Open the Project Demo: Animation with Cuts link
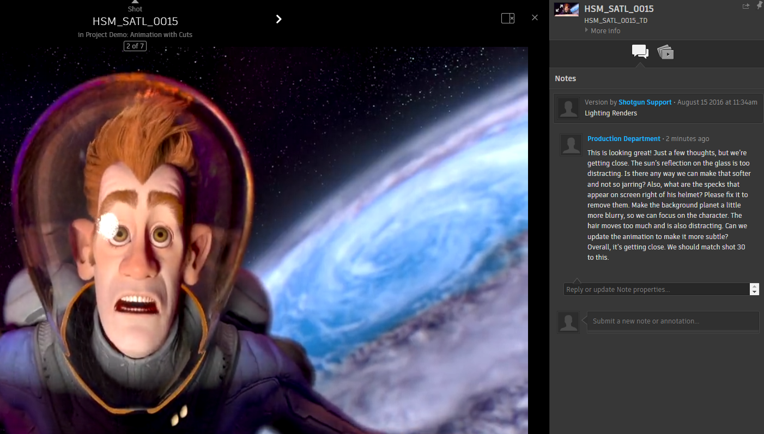Viewport: 764px width, 434px height. click(x=139, y=34)
